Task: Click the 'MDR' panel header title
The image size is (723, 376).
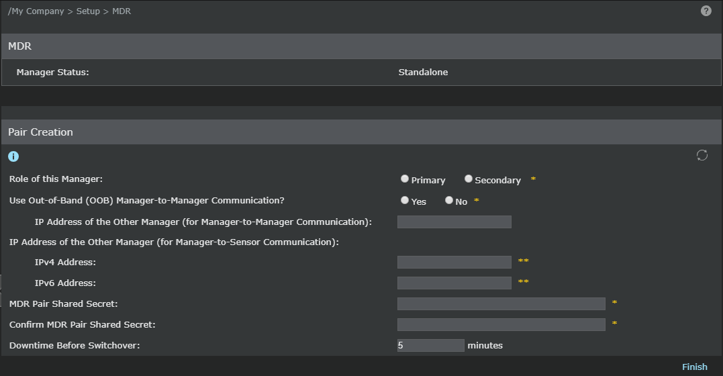Action: point(20,46)
